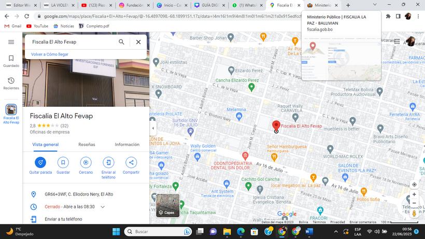
Task: Go back to the previous page
Action: point(7,16)
